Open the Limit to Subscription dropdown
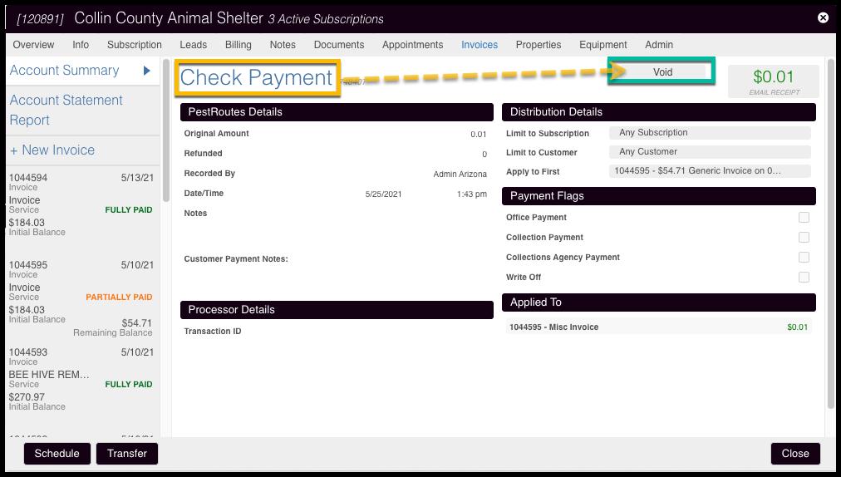Image resolution: width=841 pixels, height=477 pixels. (x=709, y=133)
